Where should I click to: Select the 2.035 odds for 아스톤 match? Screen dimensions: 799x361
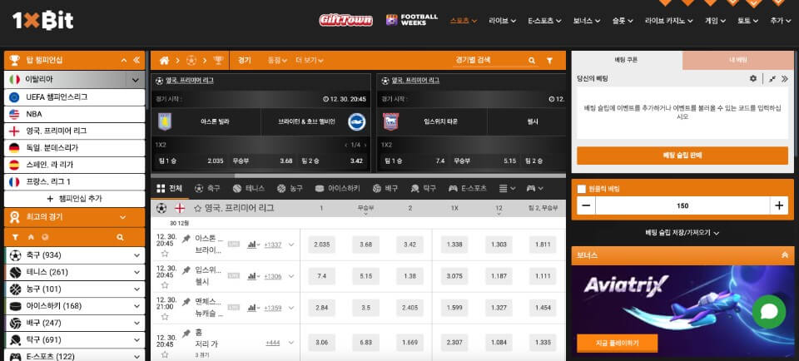(321, 245)
